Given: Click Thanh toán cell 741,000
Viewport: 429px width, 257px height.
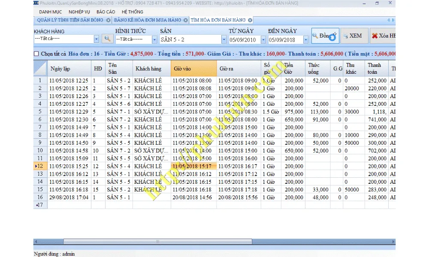Looking at the screenshot, I should pos(377,120).
